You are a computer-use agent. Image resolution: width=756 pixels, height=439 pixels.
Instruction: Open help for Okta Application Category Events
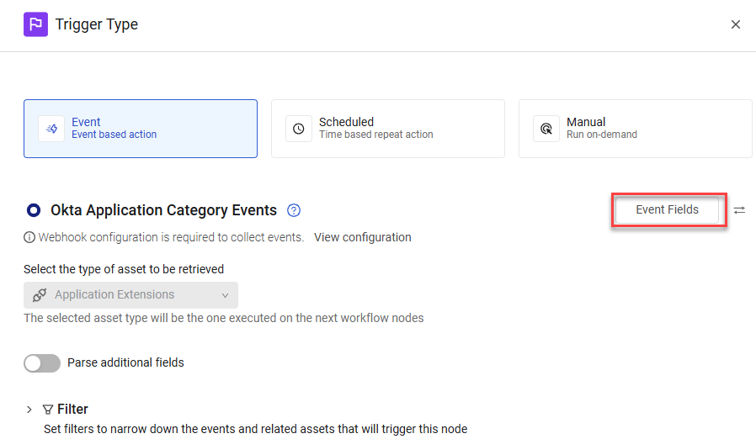294,210
